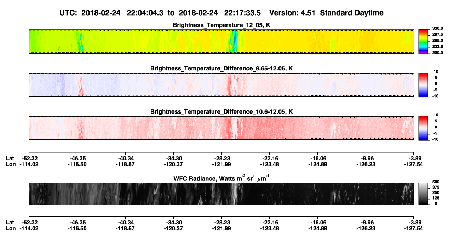Click the Brightness Temperature 12.05 image strip

[221, 42]
